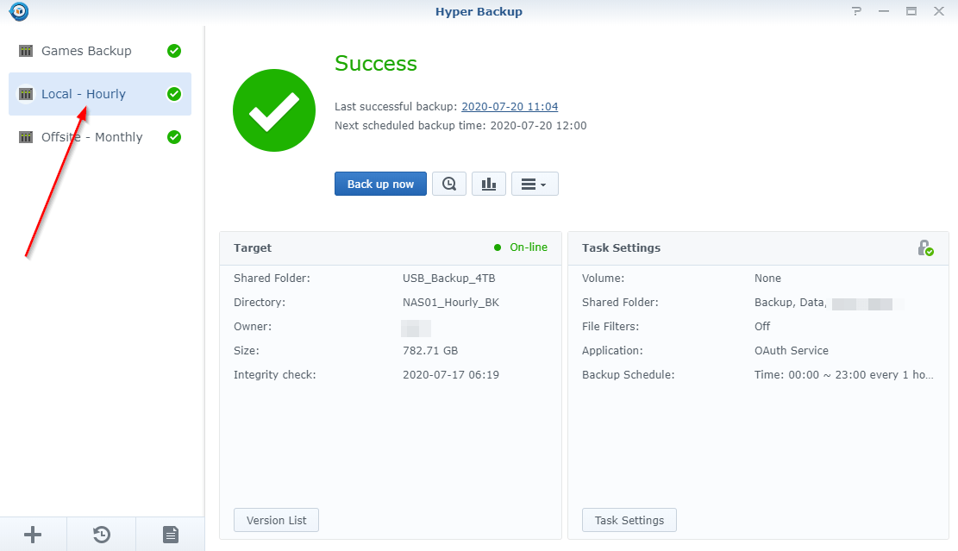This screenshot has height=551, width=958.
Task: Select the Local - Hourly task
Action: [x=99, y=94]
